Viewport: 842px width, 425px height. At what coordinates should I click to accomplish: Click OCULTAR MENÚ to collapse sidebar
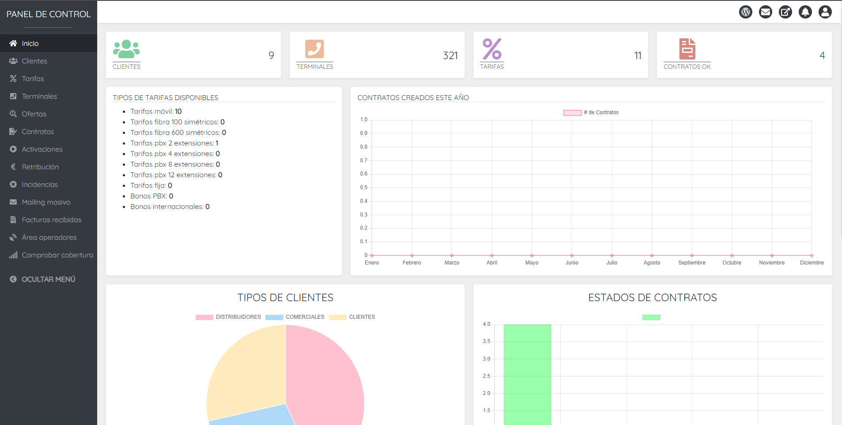49,279
